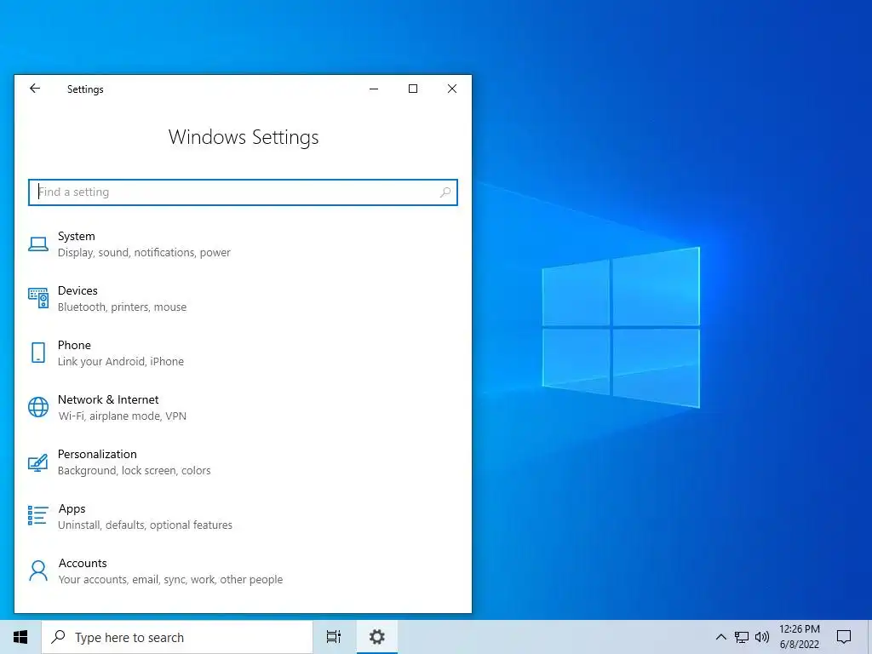Open the Action Center notifications icon

(x=844, y=637)
